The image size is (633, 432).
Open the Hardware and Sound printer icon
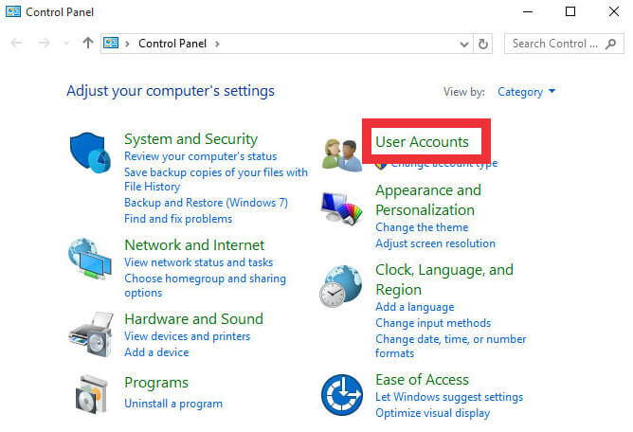91,334
